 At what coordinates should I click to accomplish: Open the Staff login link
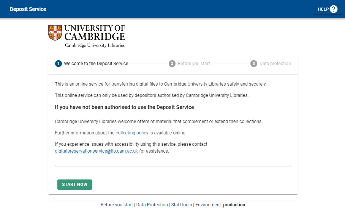click(182, 205)
